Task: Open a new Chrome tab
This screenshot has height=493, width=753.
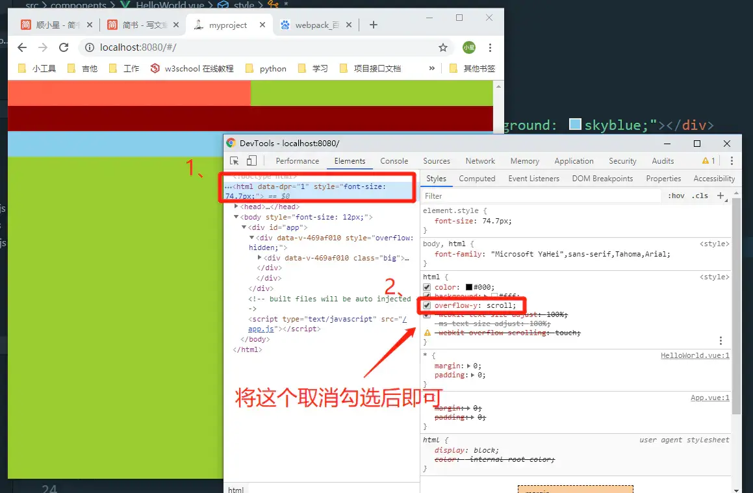Action: (x=373, y=25)
